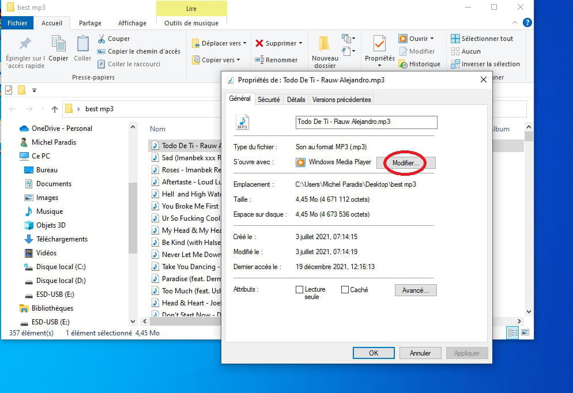The image size is (573, 393).
Task: Toggle the Caché checkbox
Action: point(345,290)
